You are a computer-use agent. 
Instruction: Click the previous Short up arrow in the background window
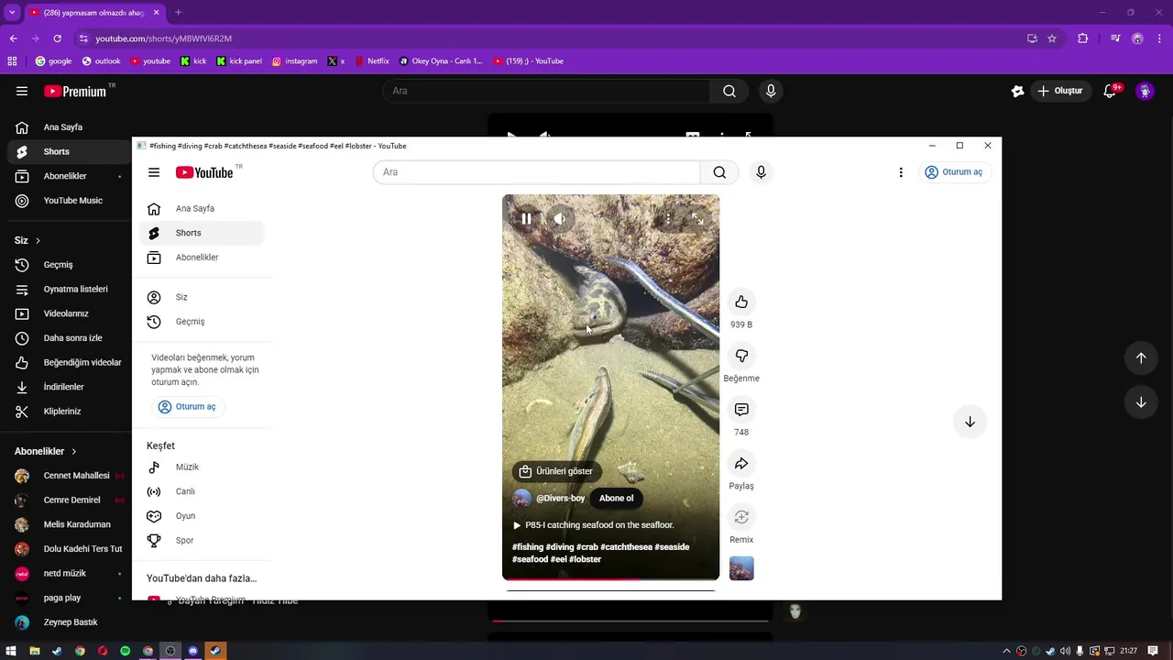tap(1141, 358)
